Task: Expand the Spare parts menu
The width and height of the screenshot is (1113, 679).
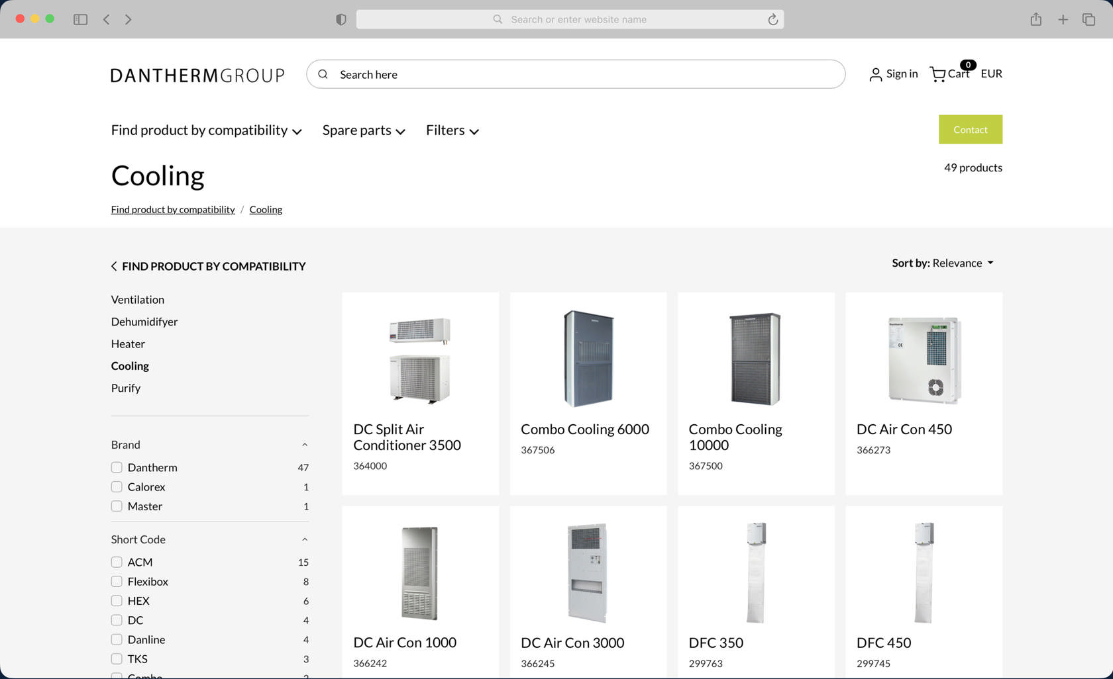Action: tap(363, 130)
